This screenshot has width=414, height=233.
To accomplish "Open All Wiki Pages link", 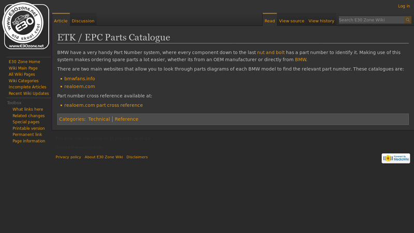I will point(22,74).
